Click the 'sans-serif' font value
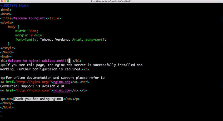The width and height of the screenshot is (223, 121). [95, 40]
